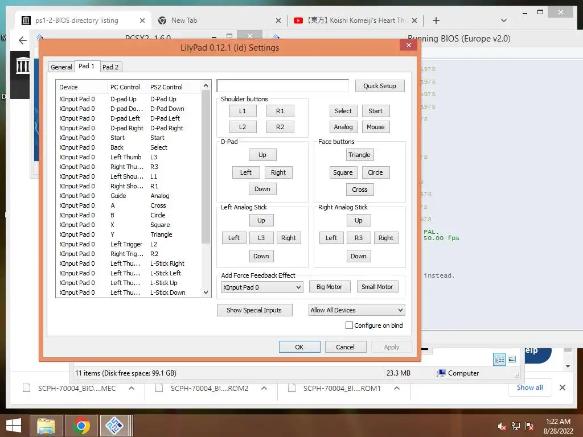Click the Analog button binding
The height and width of the screenshot is (437, 583).
(x=343, y=127)
